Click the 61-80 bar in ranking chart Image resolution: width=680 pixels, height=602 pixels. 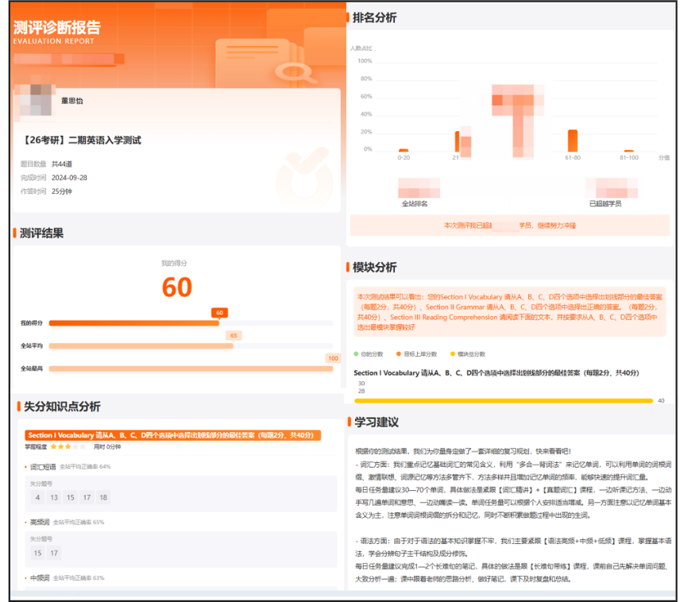[x=573, y=141]
